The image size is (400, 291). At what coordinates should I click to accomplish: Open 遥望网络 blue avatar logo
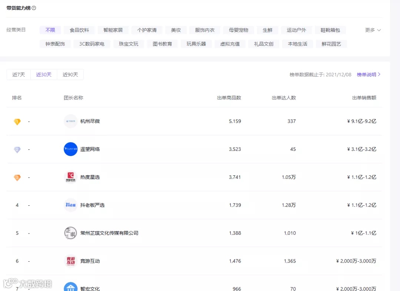[71, 149]
